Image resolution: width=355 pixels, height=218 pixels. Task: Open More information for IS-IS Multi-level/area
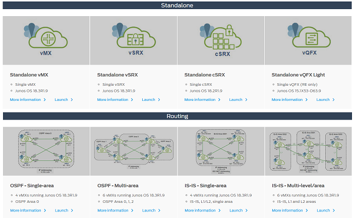click(290, 210)
